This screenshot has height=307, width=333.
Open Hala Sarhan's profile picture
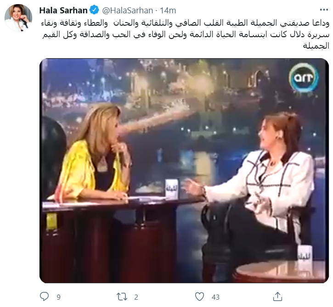point(18,17)
